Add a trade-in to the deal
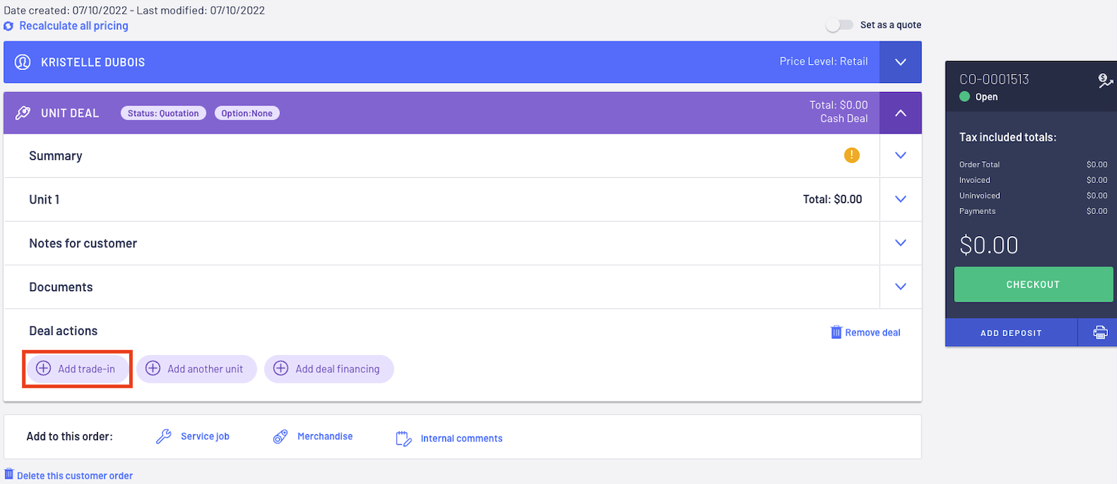The height and width of the screenshot is (484, 1117). (x=78, y=369)
